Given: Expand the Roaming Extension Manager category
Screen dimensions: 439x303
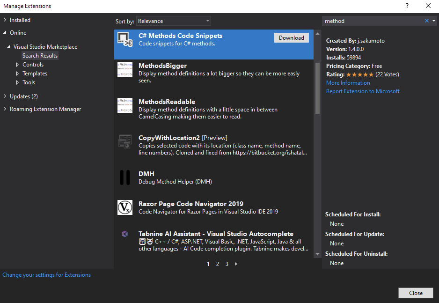Looking at the screenshot, I should [5, 109].
